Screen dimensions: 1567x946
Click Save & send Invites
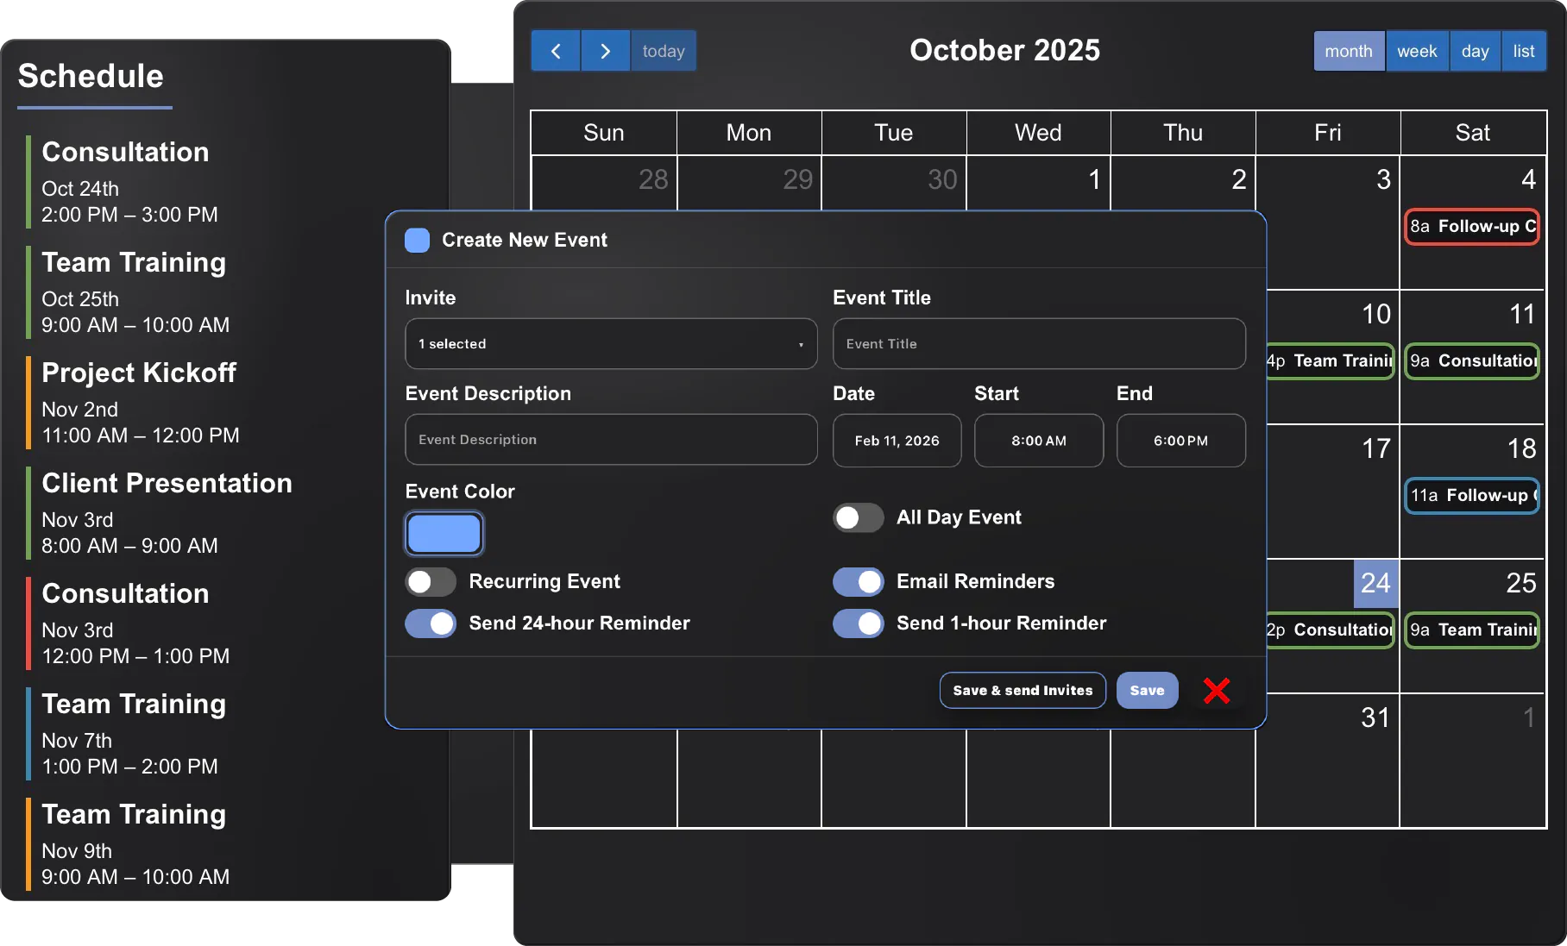tap(1022, 690)
